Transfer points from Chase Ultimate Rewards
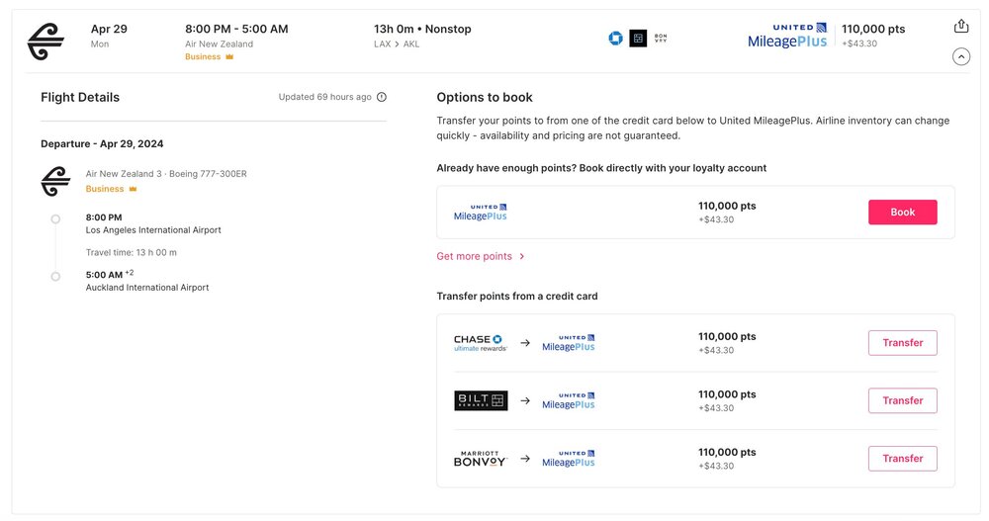This screenshot has height=521, width=989. tap(902, 343)
